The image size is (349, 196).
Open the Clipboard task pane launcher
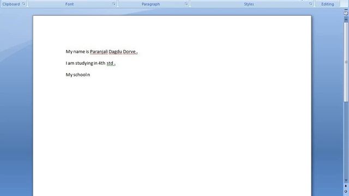(x=23, y=4)
